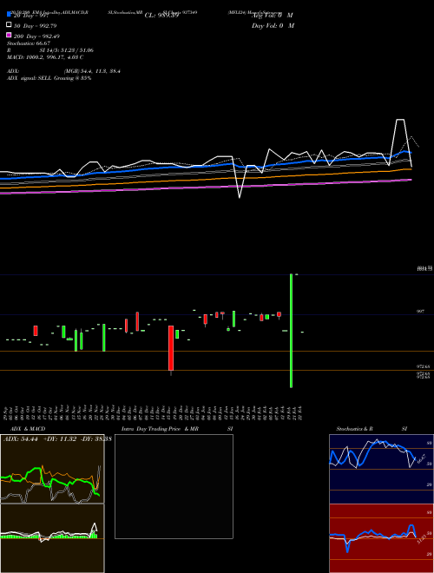Select the 'Stochastics: 66.67' reading

click(29, 43)
